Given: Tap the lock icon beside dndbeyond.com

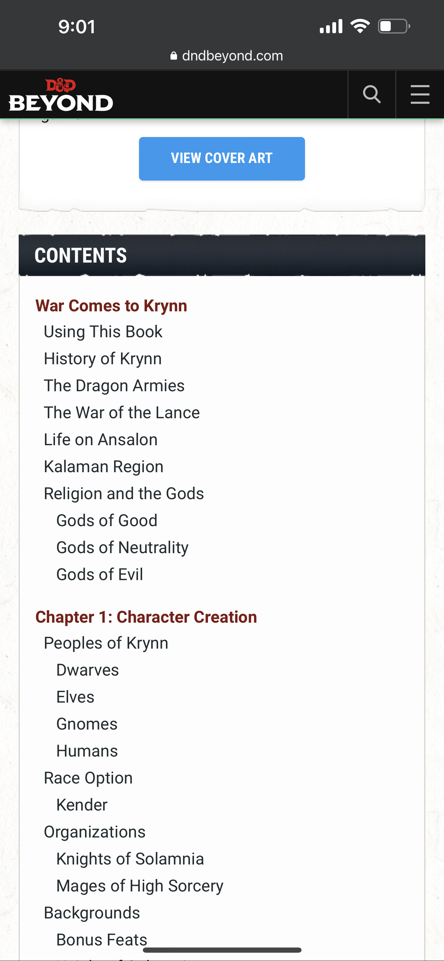Looking at the screenshot, I should pyautogui.click(x=173, y=56).
